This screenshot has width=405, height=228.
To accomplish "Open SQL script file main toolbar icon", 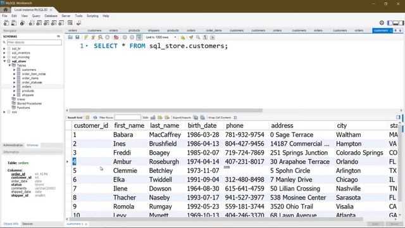I will point(14,23).
